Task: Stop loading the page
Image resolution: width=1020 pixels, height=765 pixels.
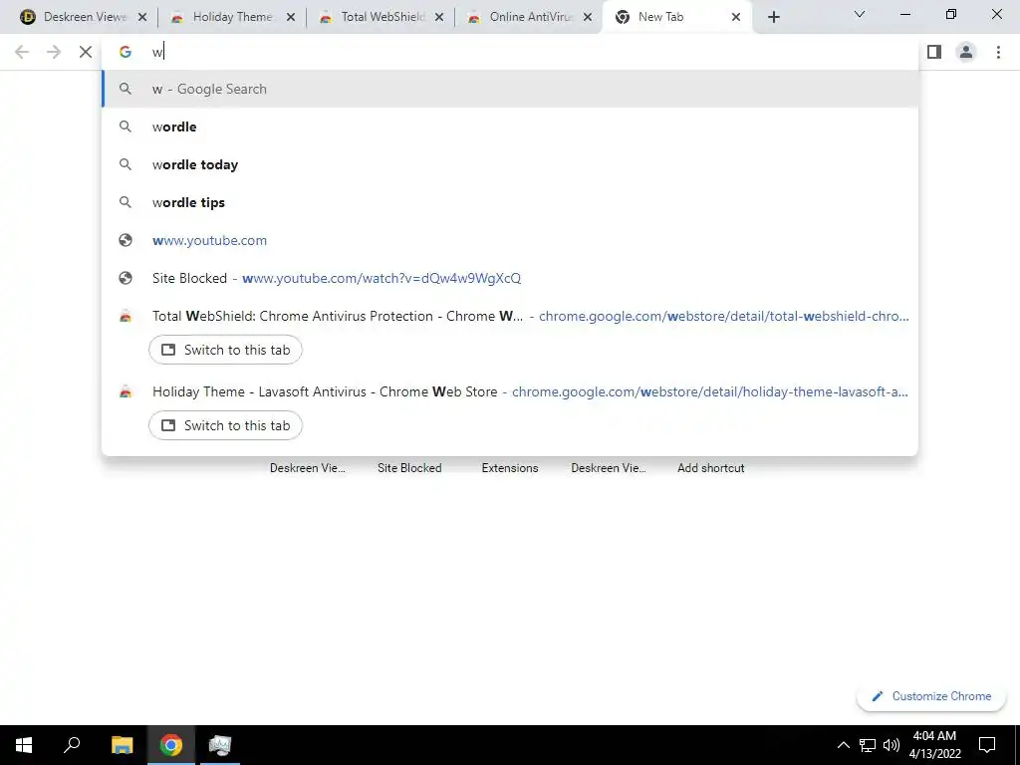Action: (x=86, y=52)
